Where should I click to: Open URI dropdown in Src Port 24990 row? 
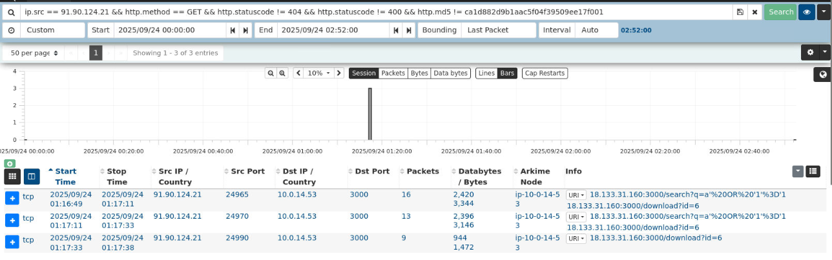(576, 238)
